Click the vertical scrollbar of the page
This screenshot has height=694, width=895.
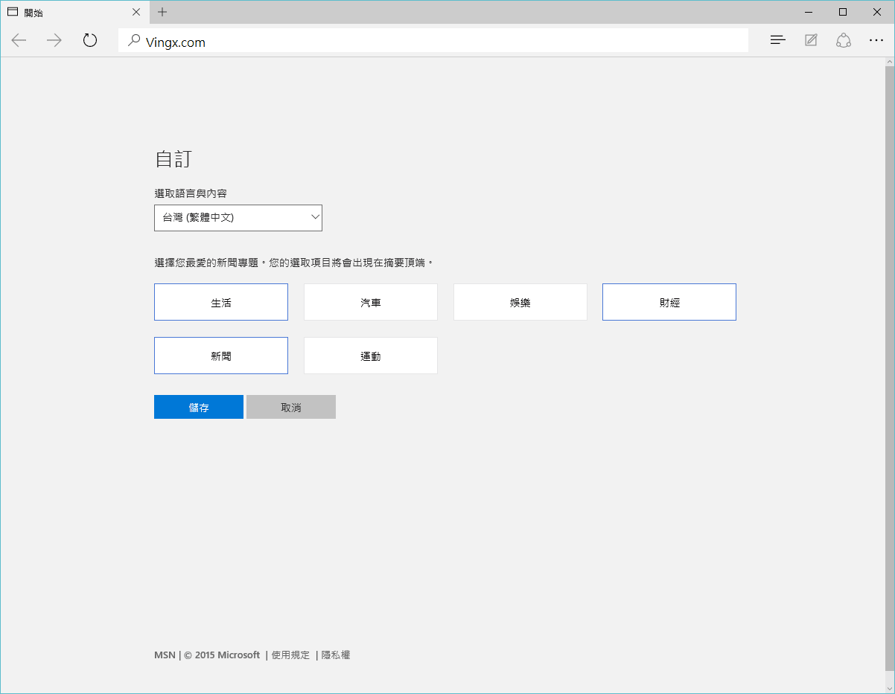[889, 375]
